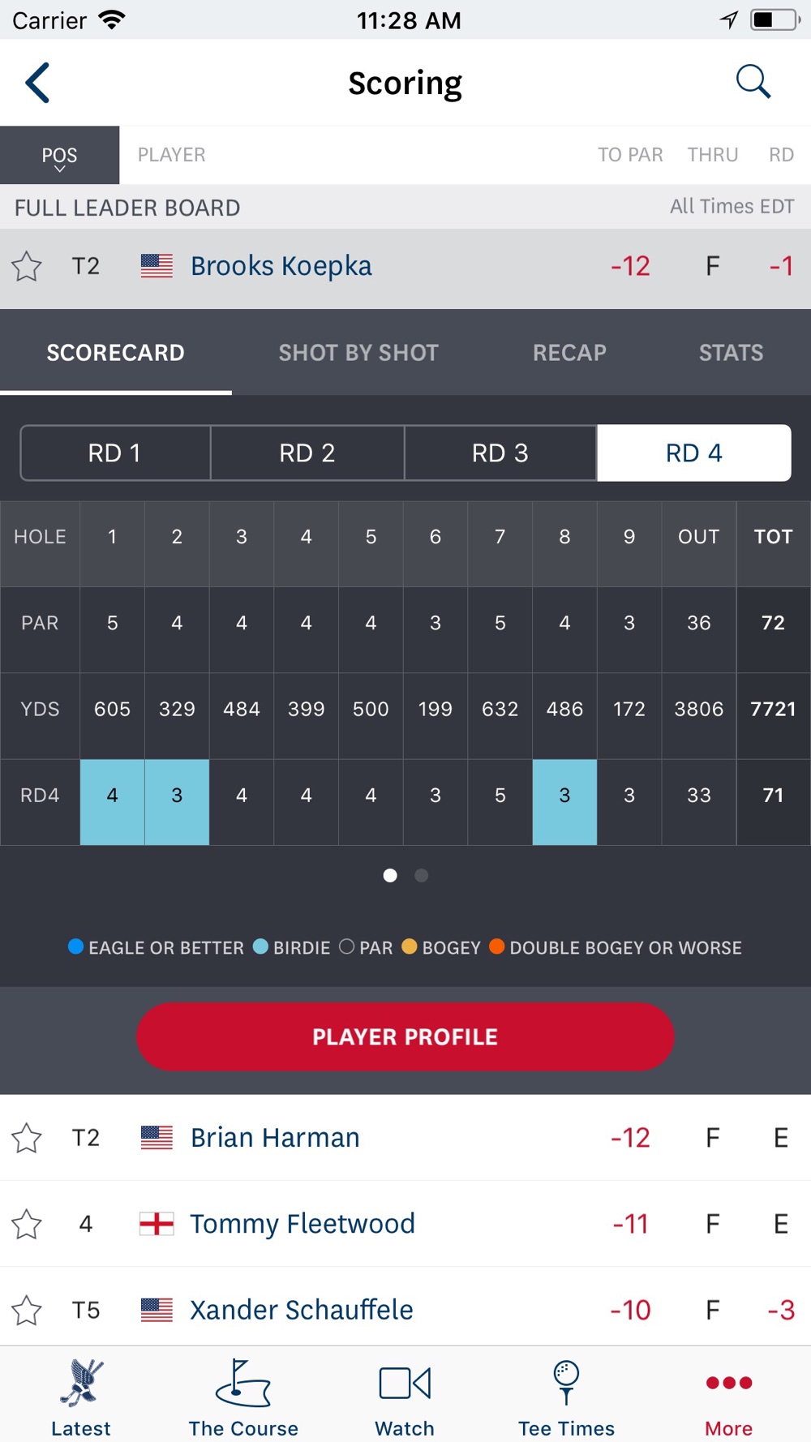
Task: Sort by the POS column dropdown
Action: click(59, 155)
